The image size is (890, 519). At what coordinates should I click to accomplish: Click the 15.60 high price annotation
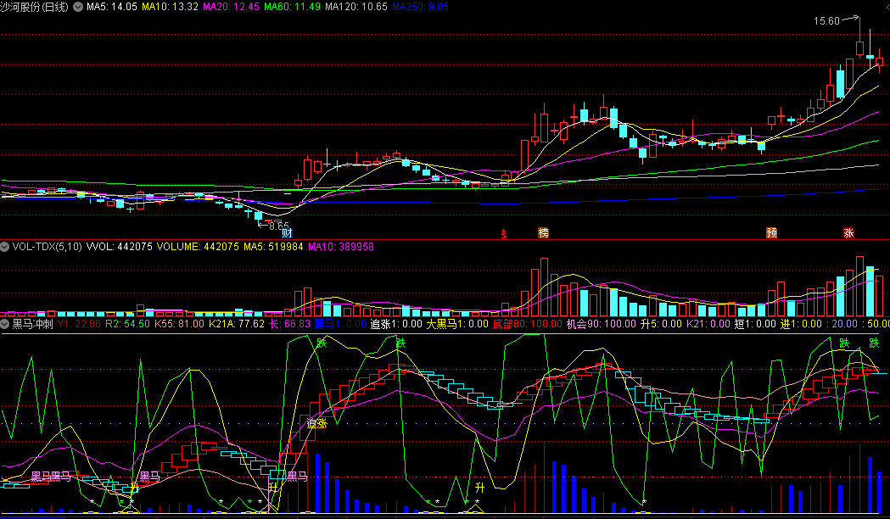(x=826, y=21)
